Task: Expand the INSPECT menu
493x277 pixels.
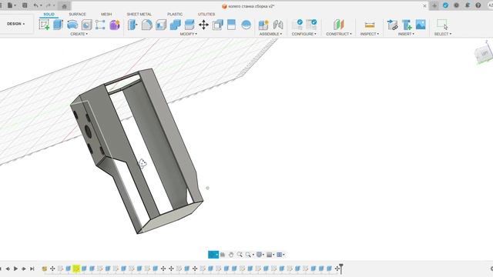Action: tap(370, 34)
